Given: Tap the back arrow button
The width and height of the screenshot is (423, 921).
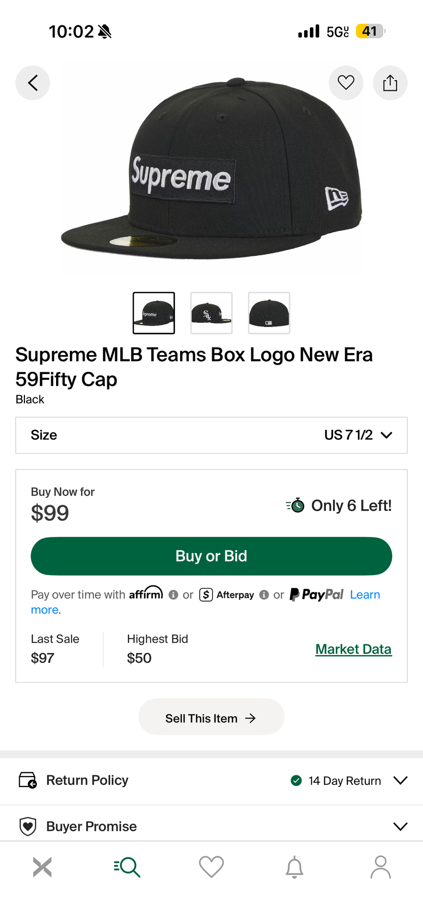Looking at the screenshot, I should pos(33,83).
